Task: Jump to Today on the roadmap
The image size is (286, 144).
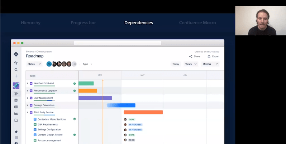Action: (176, 64)
